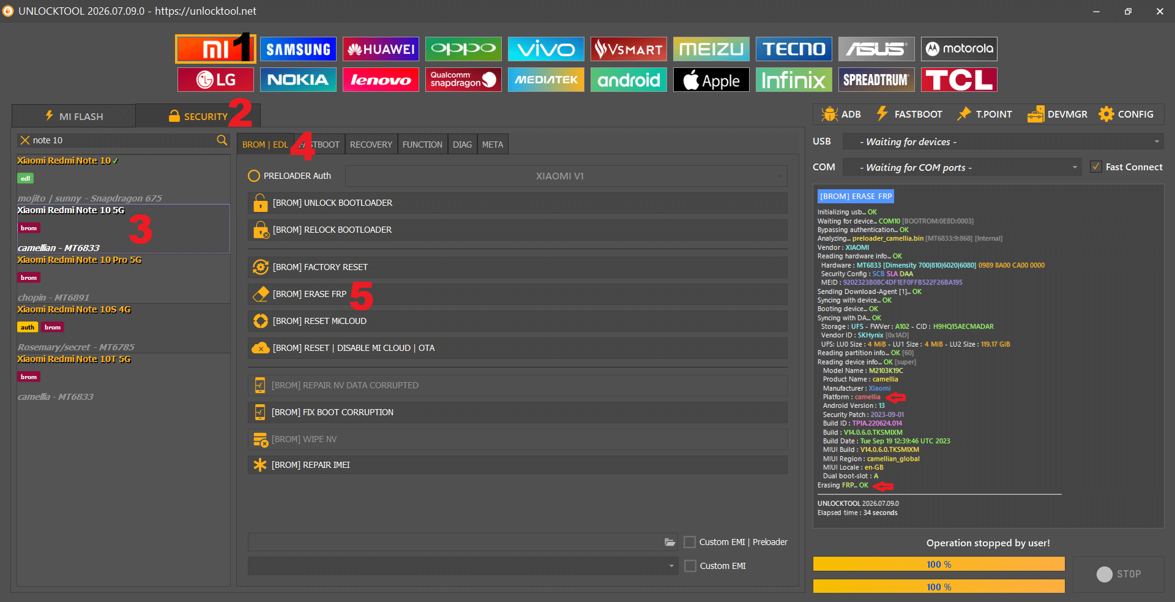Select the Vsmart brand logo

click(x=629, y=49)
